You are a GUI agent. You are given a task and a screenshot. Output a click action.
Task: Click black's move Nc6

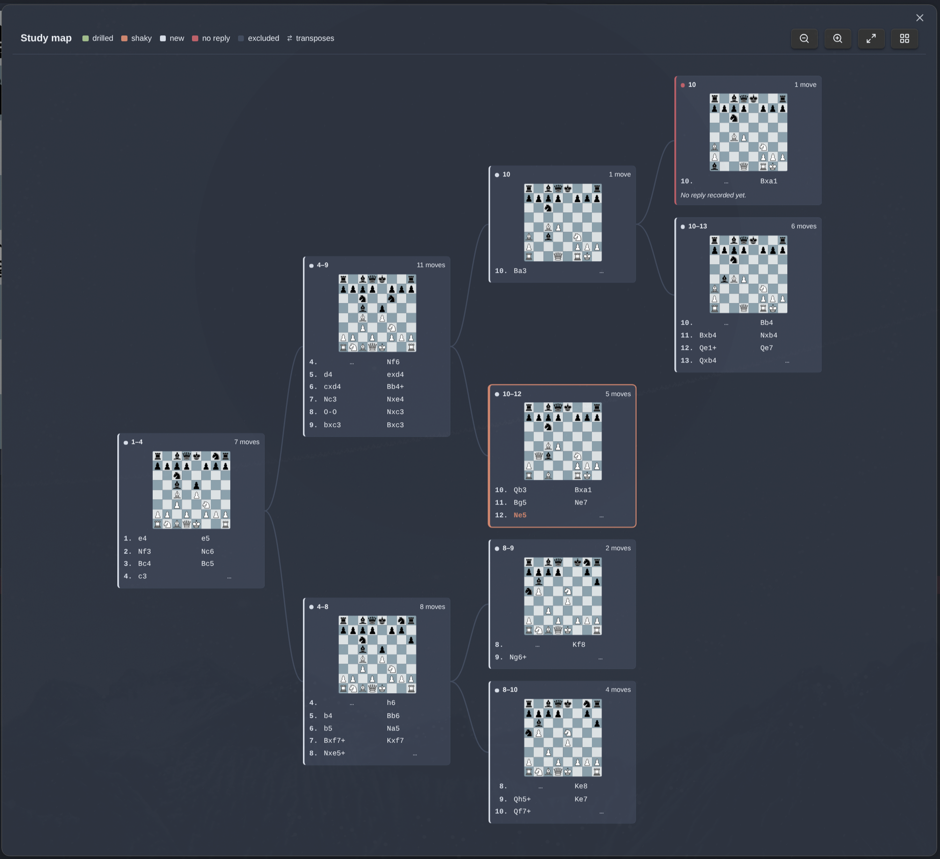207,552
